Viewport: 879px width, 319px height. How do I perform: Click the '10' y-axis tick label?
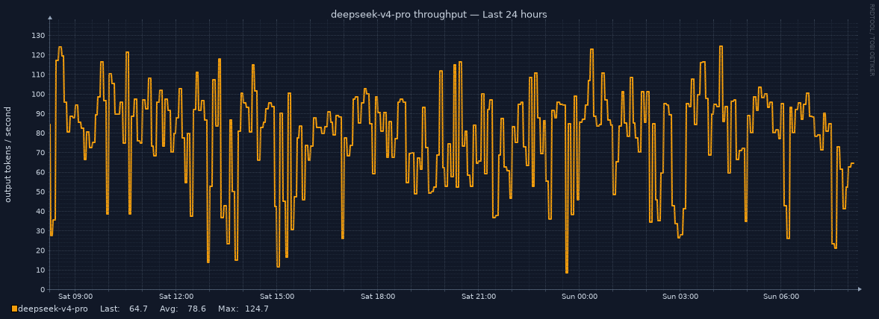pos(41,271)
